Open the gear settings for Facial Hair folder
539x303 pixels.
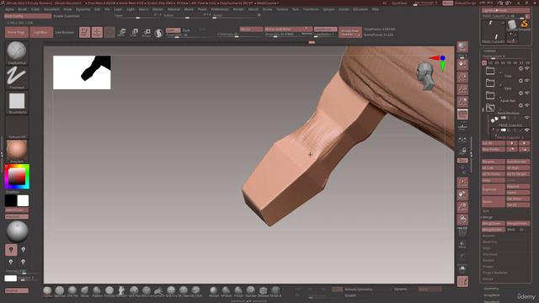point(520,93)
